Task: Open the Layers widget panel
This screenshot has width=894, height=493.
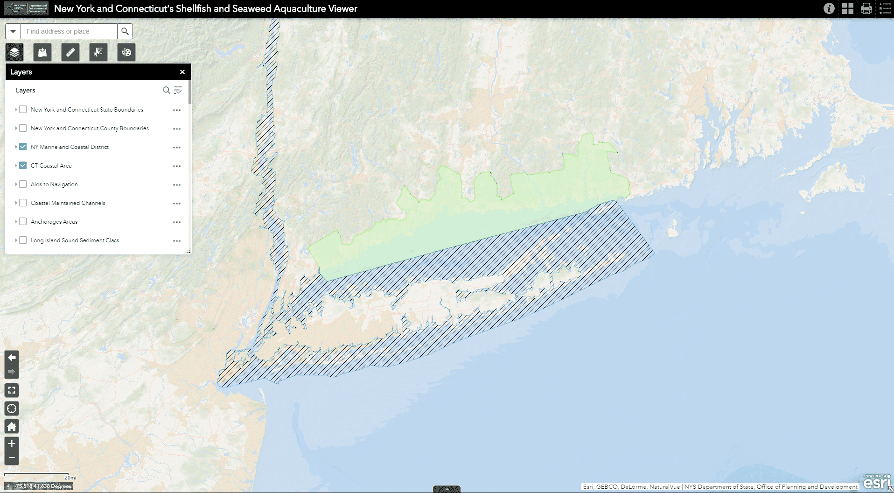Action: 14,52
